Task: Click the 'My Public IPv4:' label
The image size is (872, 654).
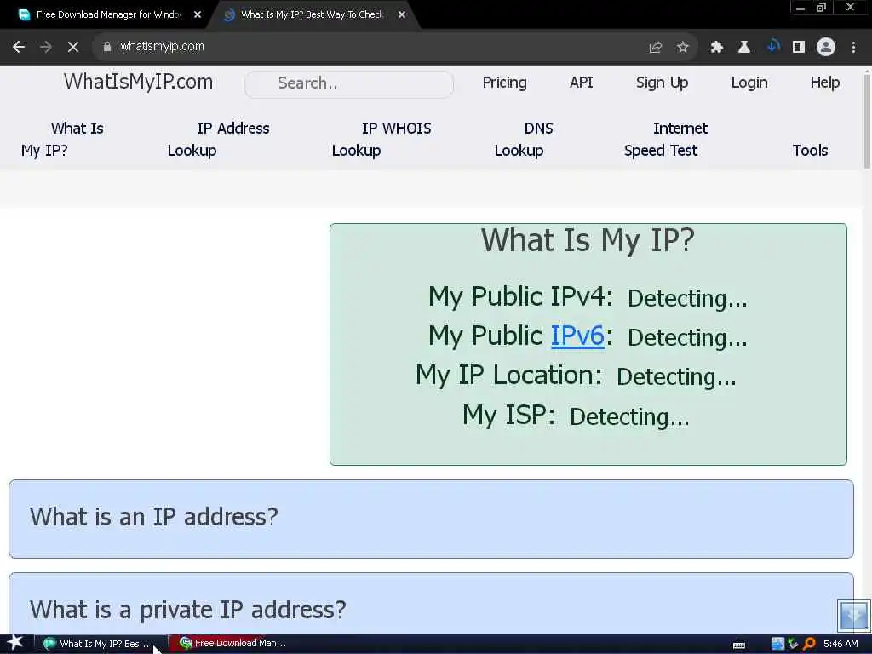Action: click(x=520, y=295)
